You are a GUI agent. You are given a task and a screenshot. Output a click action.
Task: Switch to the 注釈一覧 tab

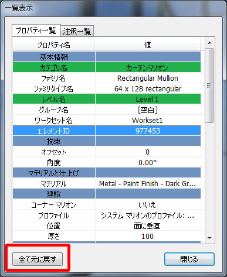(x=77, y=31)
